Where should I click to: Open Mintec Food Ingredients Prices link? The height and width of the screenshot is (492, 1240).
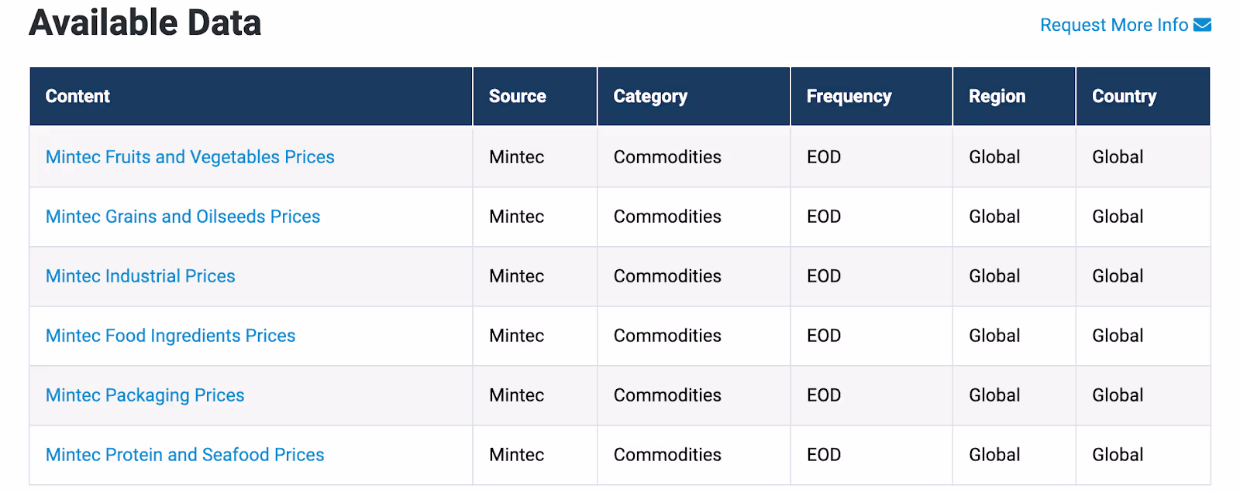[x=170, y=336]
